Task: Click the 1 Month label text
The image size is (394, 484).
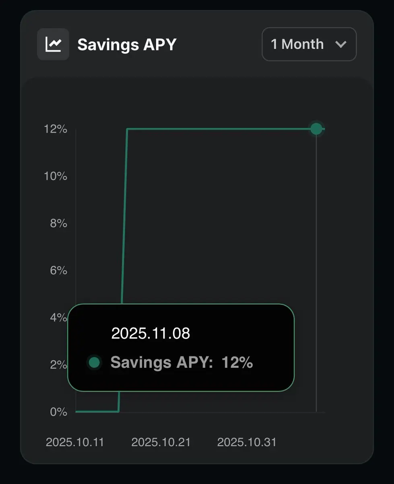Action: 297,44
